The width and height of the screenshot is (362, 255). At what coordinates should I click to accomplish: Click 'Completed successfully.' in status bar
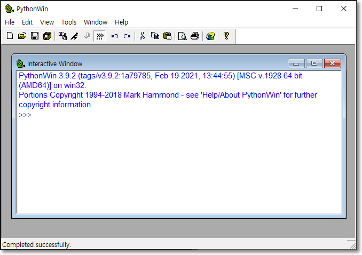tap(36, 245)
